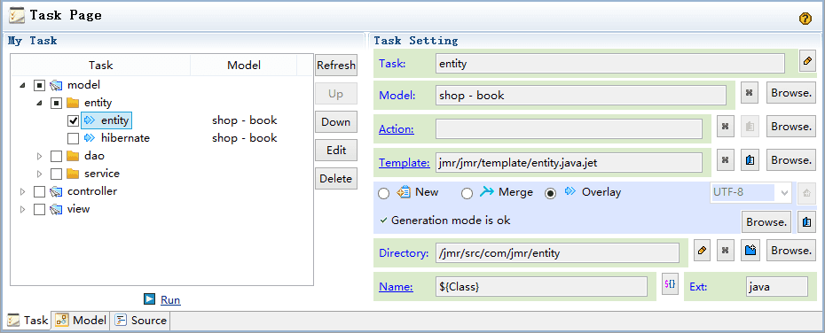
Task: Click the Run play icon
Action: [149, 299]
